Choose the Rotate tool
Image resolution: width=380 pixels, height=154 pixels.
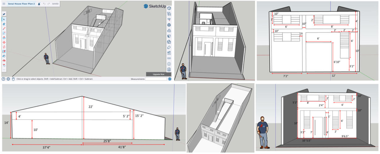(4, 47)
